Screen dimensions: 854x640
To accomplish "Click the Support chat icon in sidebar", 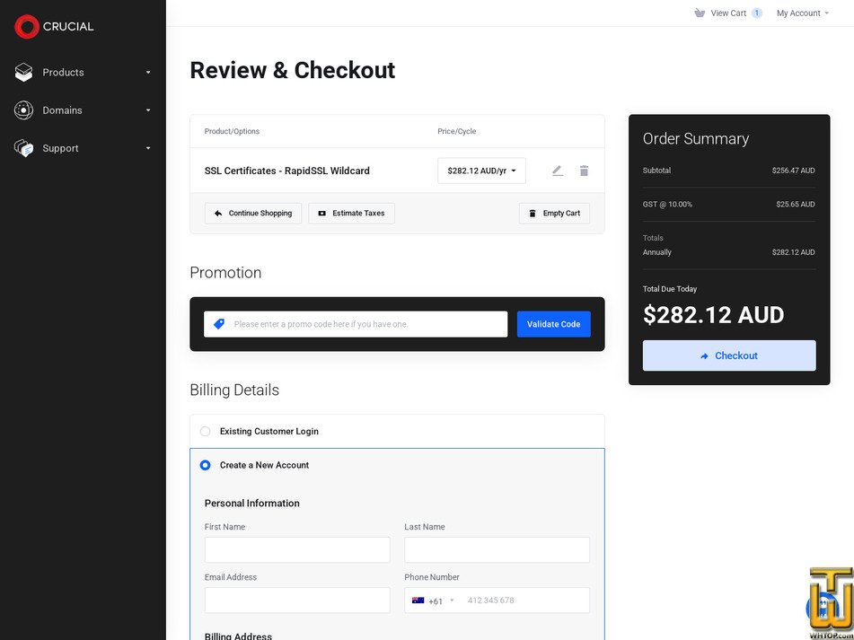I will tap(23, 148).
